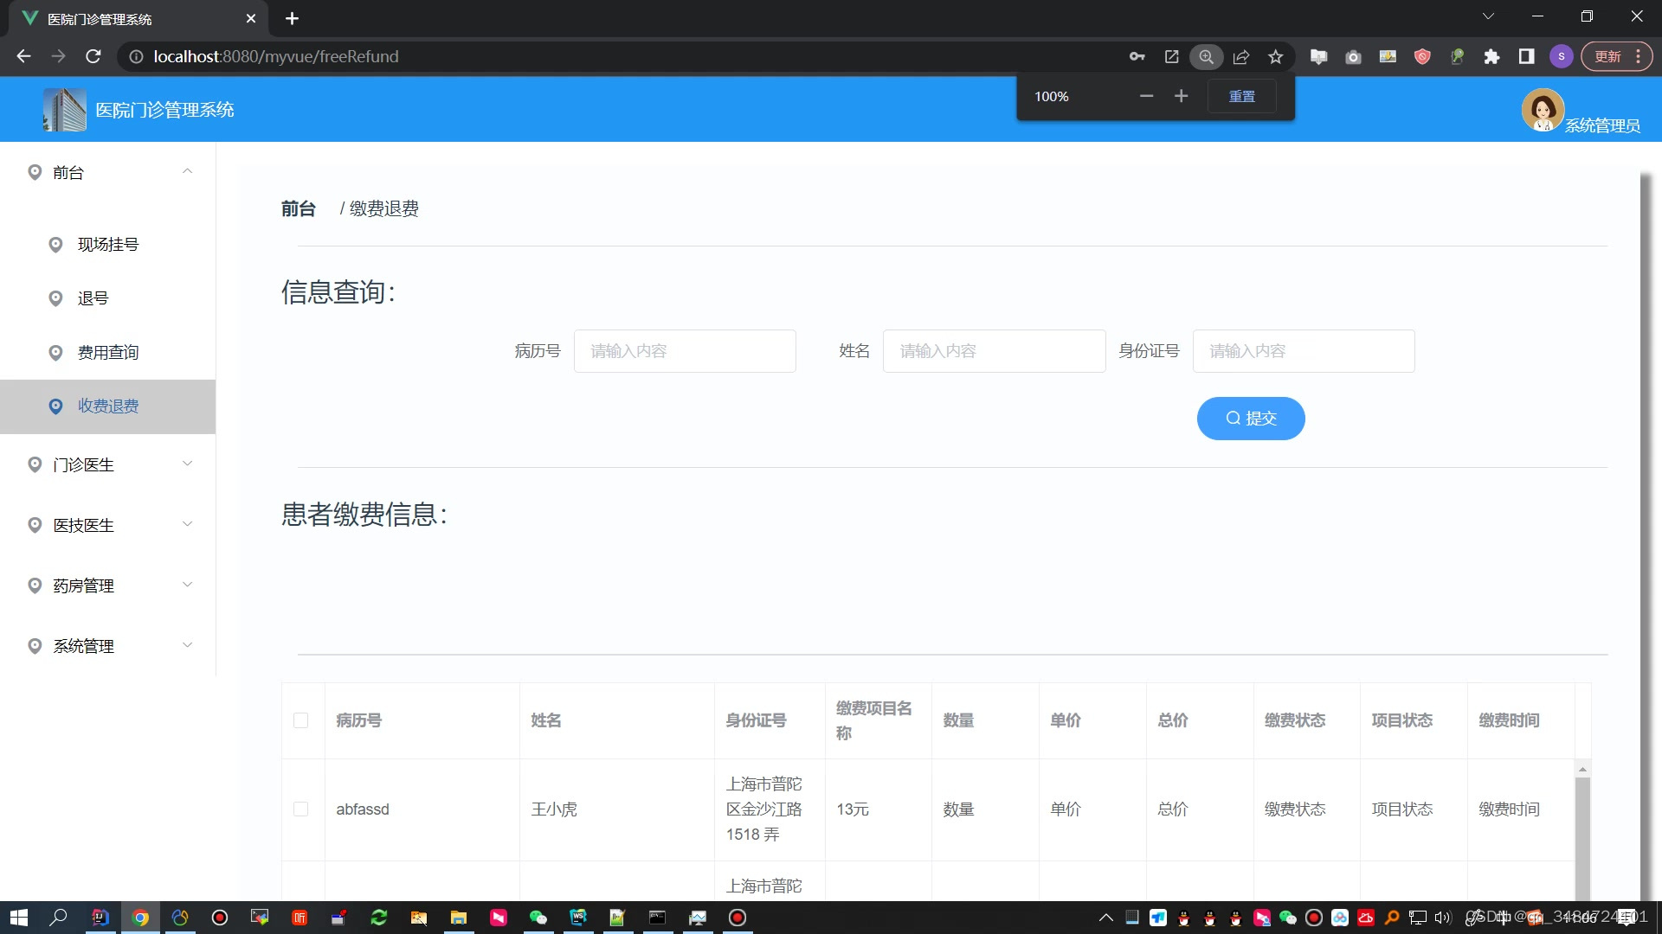1662x934 pixels.
Task: Check the row checkbox for abfassd
Action: coord(300,809)
